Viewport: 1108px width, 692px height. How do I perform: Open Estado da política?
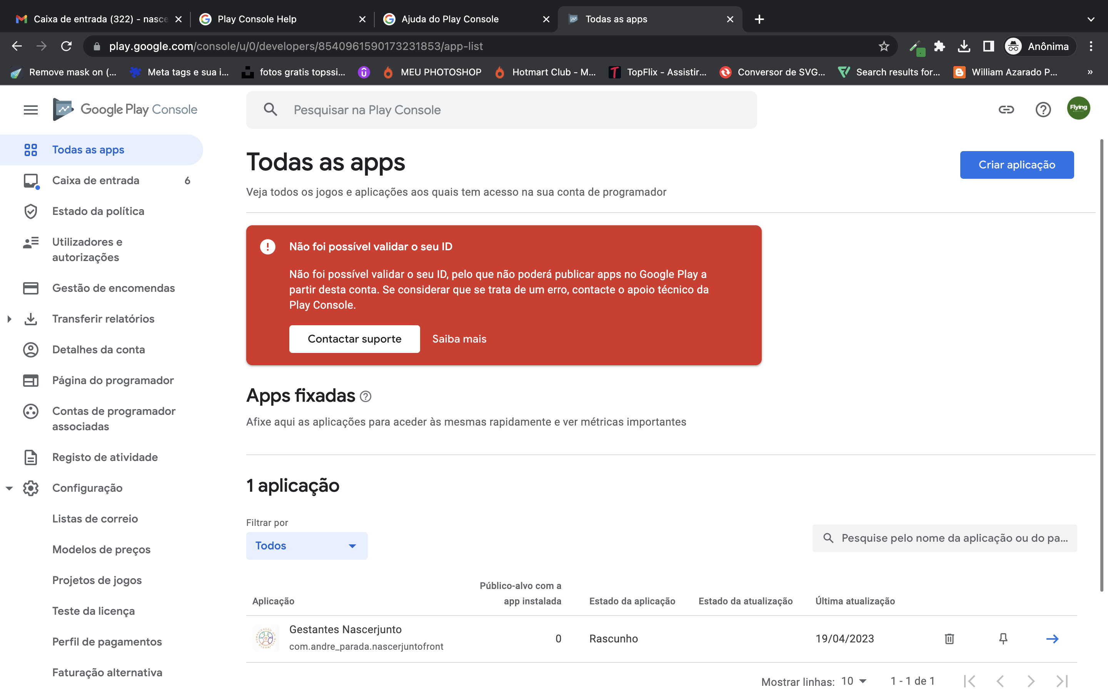(101, 211)
